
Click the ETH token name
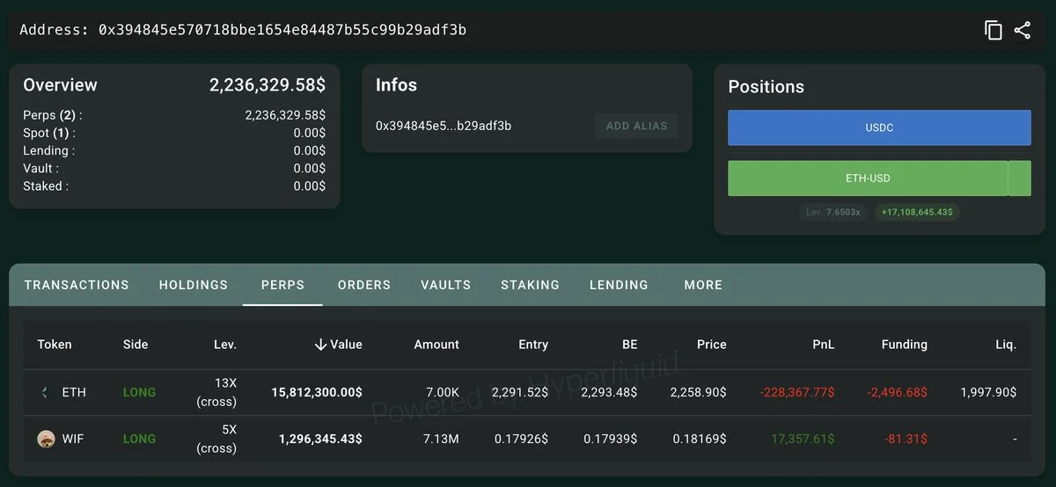click(x=74, y=392)
